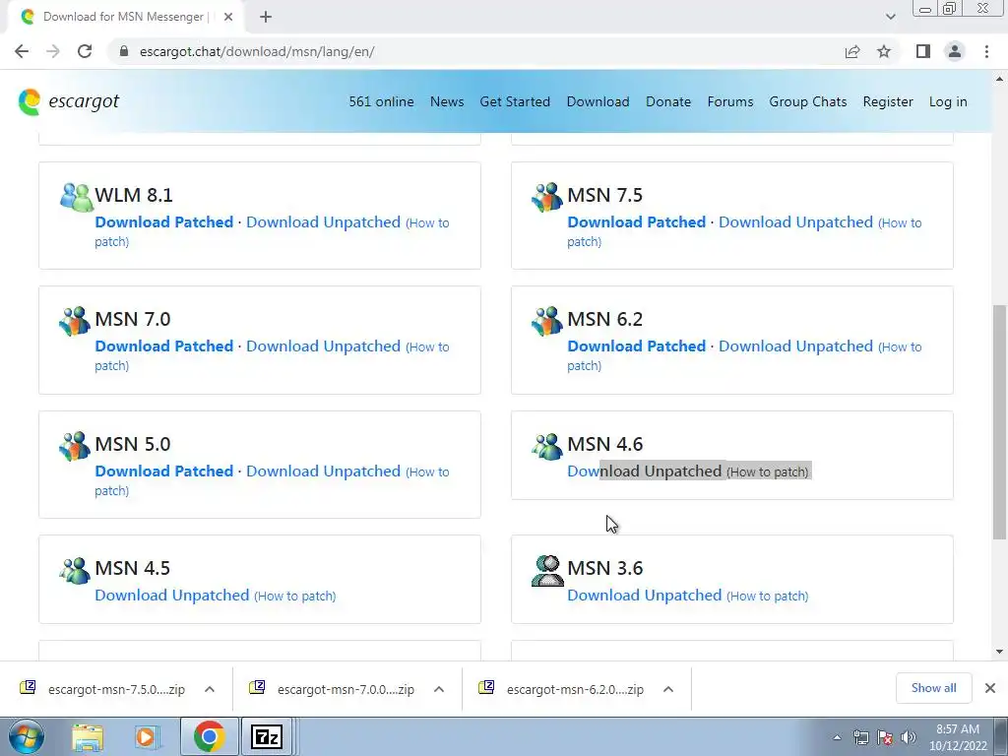Download Patched MSN 5.0
Image resolution: width=1008 pixels, height=756 pixels.
tap(164, 472)
